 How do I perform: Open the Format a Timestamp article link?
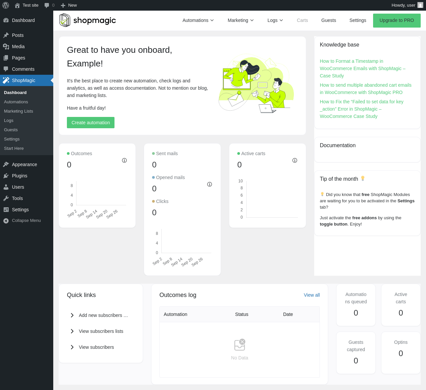coord(363,68)
